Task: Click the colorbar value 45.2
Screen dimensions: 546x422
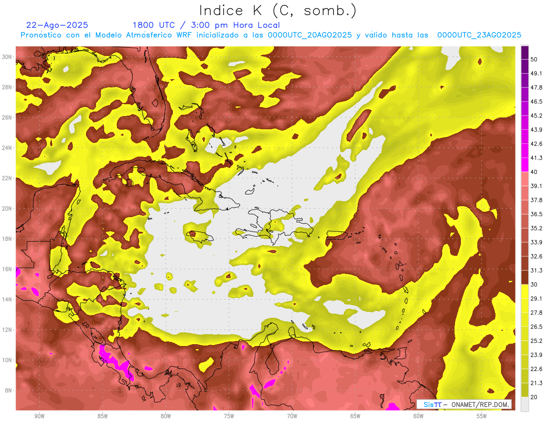Action: click(536, 116)
